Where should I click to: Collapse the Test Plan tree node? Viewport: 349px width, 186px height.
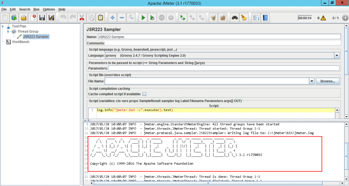[3, 26]
